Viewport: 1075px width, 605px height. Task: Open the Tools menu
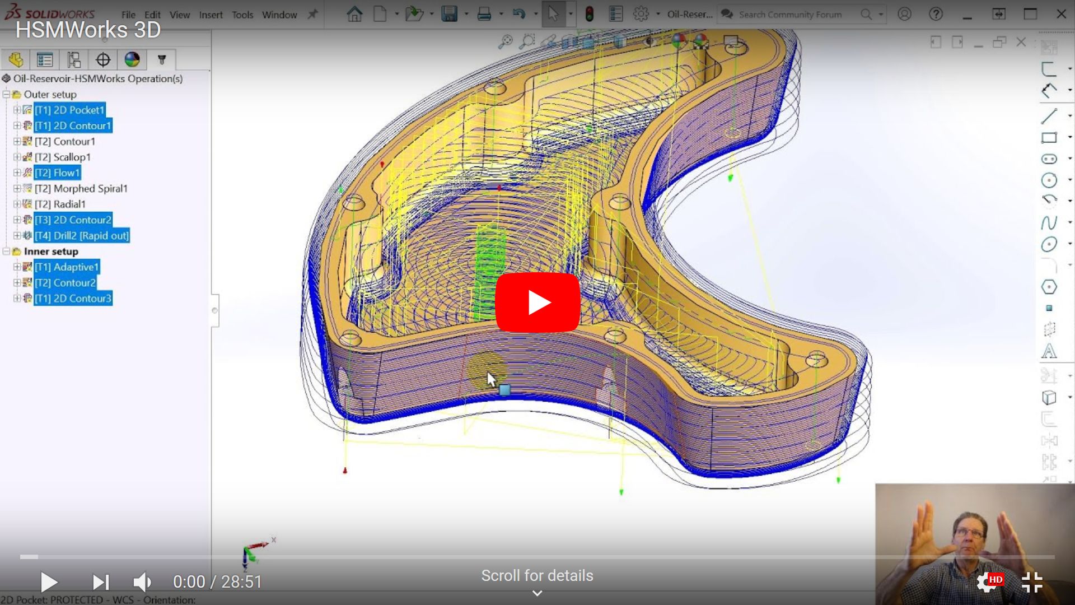point(242,15)
